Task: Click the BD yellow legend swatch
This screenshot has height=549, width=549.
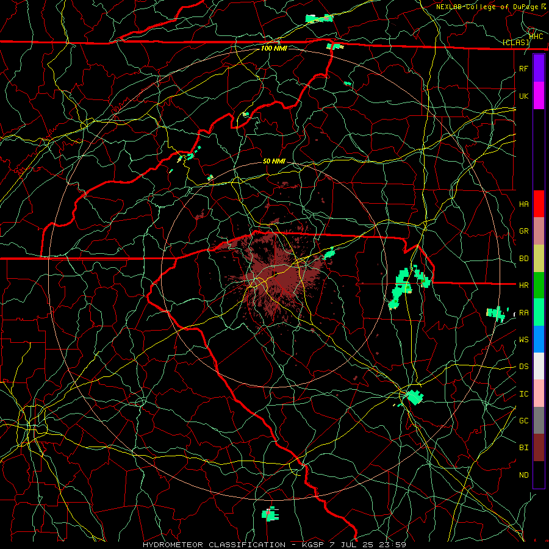Action: 539,259
